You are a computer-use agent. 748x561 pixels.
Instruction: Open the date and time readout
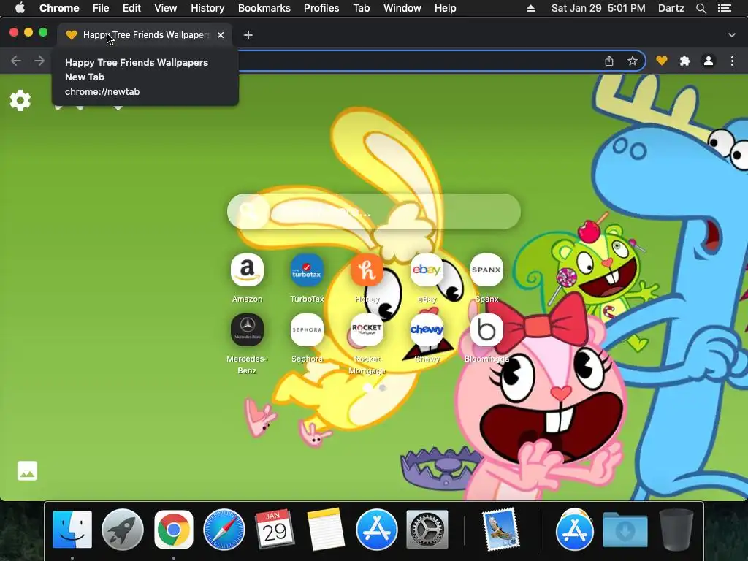coord(598,8)
